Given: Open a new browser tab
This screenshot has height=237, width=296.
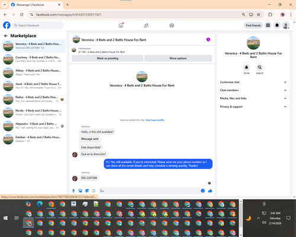Looking at the screenshot, I should [x=67, y=5].
